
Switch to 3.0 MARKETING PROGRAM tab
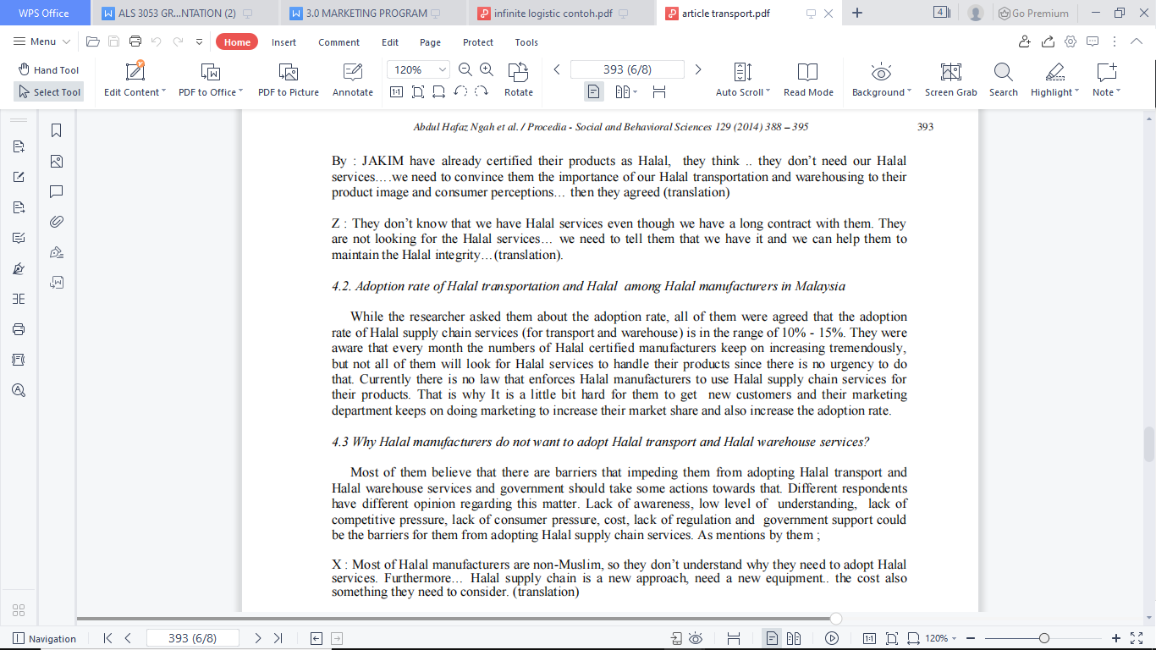(x=372, y=14)
